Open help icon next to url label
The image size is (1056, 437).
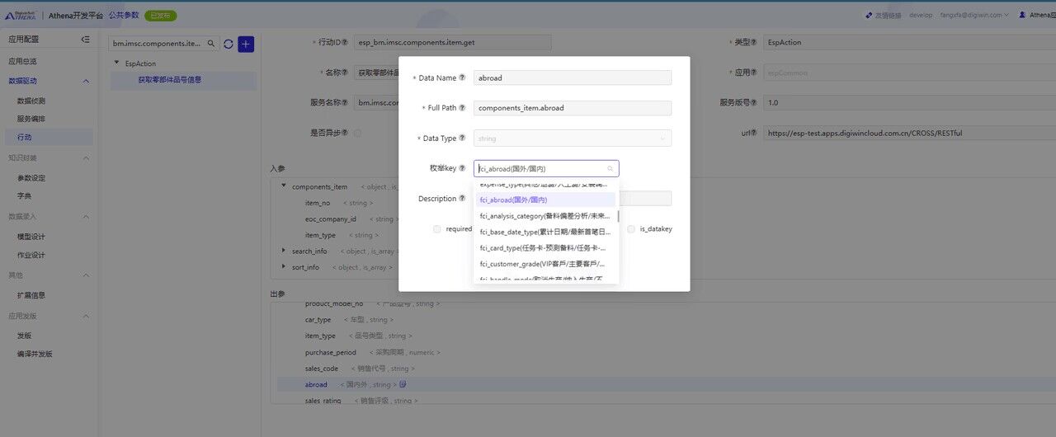pyautogui.click(x=754, y=133)
